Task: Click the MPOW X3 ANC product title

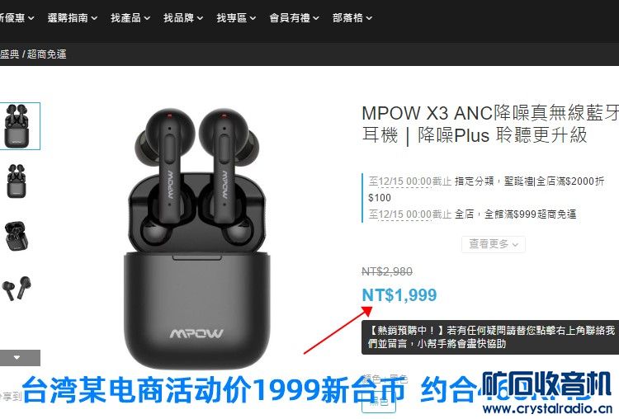Action: click(x=489, y=124)
